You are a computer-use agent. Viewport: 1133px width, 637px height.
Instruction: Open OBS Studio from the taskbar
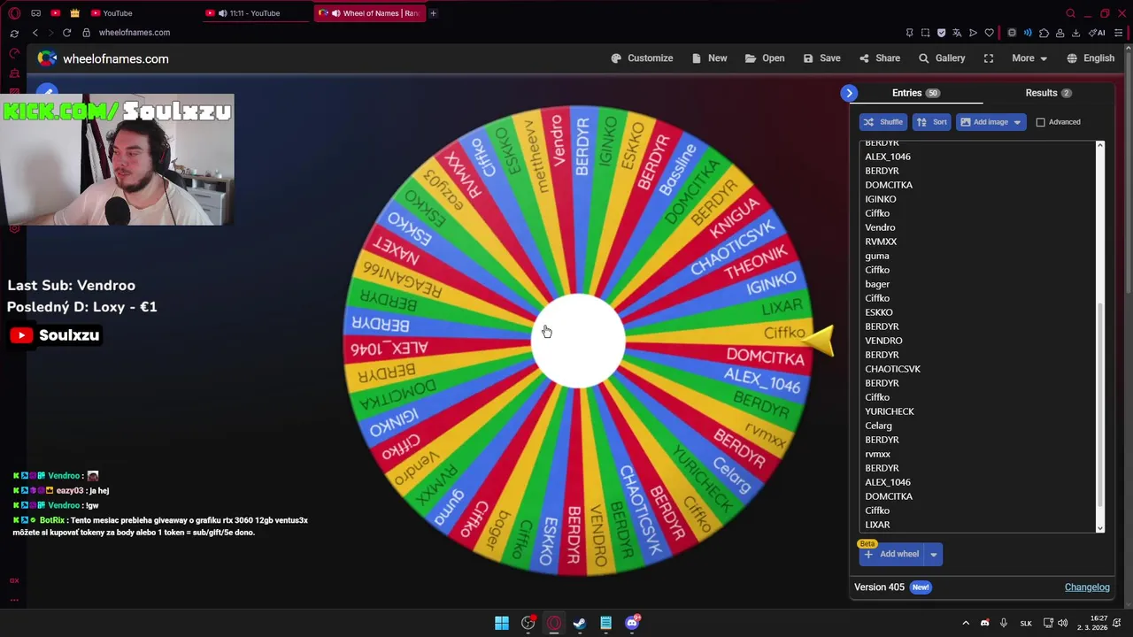pos(528,623)
